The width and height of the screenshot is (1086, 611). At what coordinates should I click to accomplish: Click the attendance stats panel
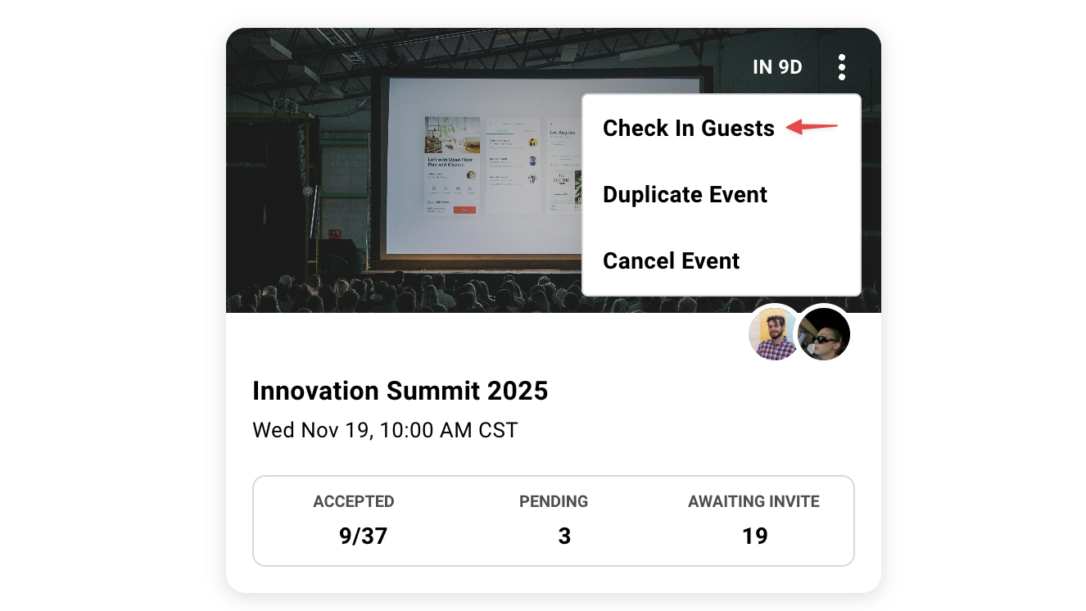[554, 520]
